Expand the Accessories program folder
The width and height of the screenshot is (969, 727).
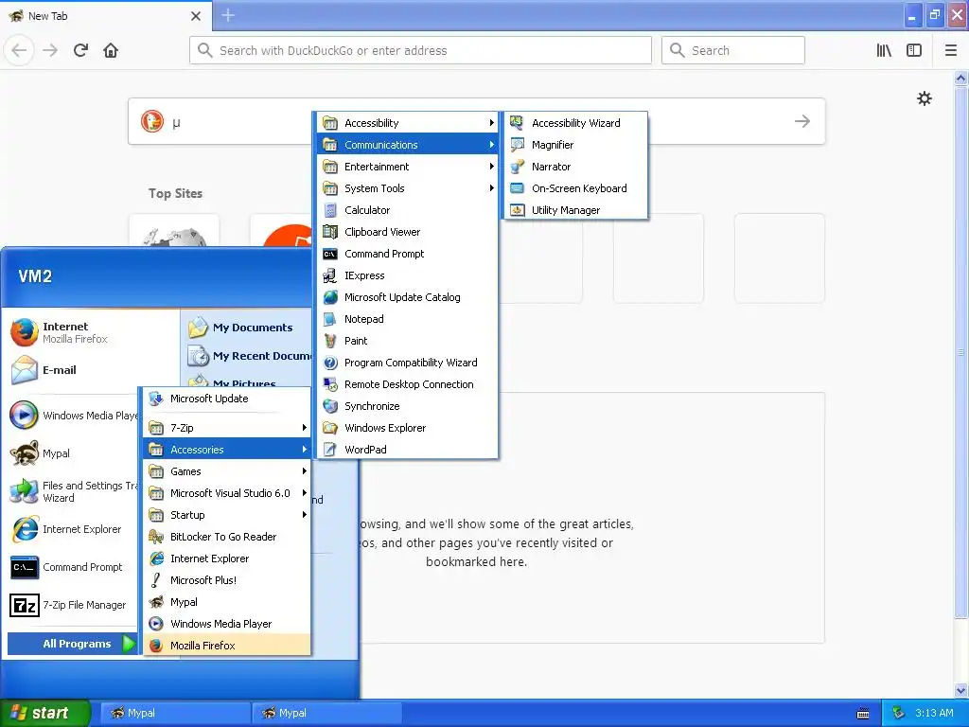tap(227, 450)
